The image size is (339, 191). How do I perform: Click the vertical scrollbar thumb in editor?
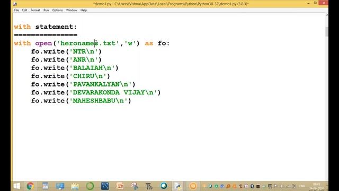[x=327, y=32]
